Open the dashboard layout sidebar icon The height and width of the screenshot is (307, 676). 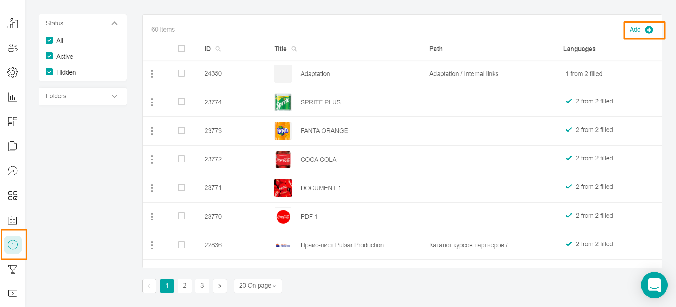(x=13, y=122)
